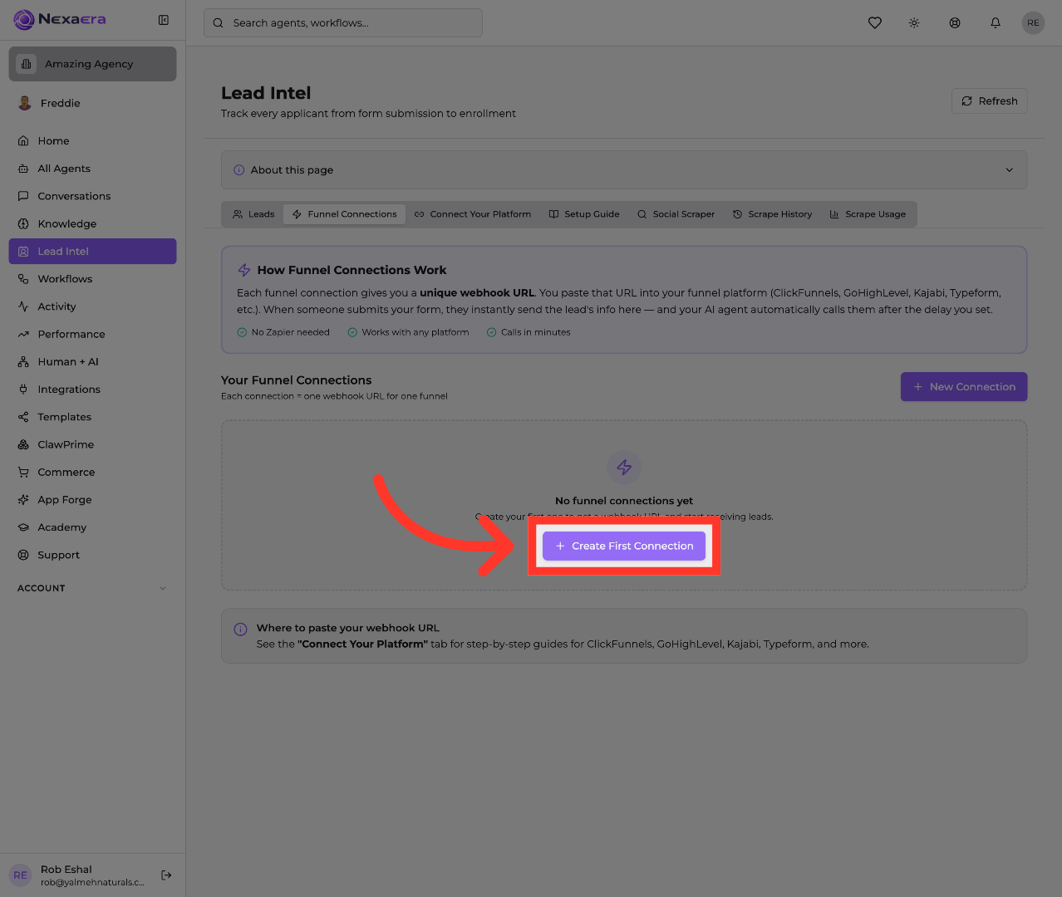
Task: Open the Scrape Usage tab
Action: pos(868,214)
